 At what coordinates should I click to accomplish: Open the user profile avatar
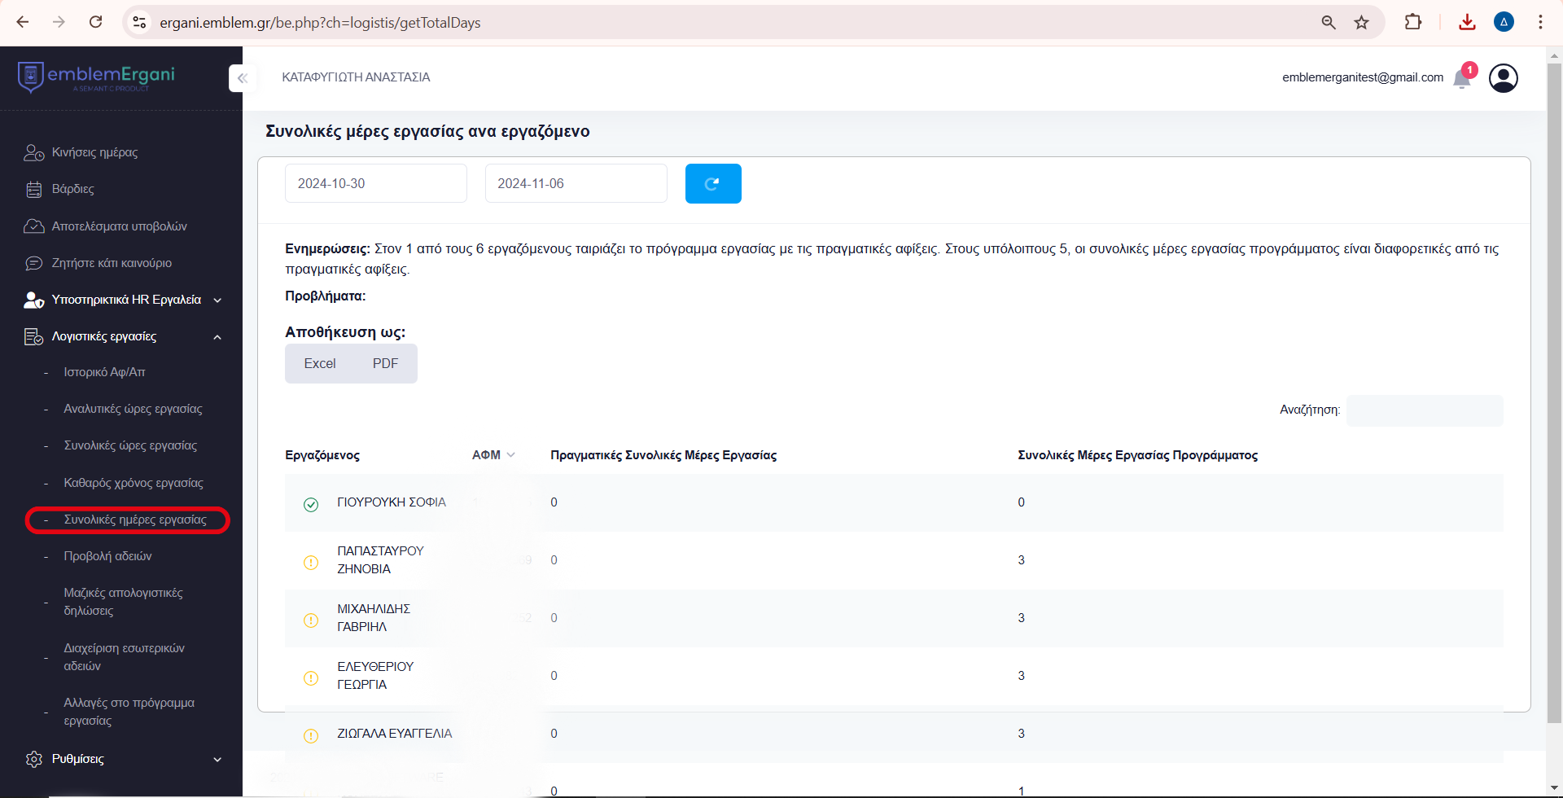point(1503,78)
